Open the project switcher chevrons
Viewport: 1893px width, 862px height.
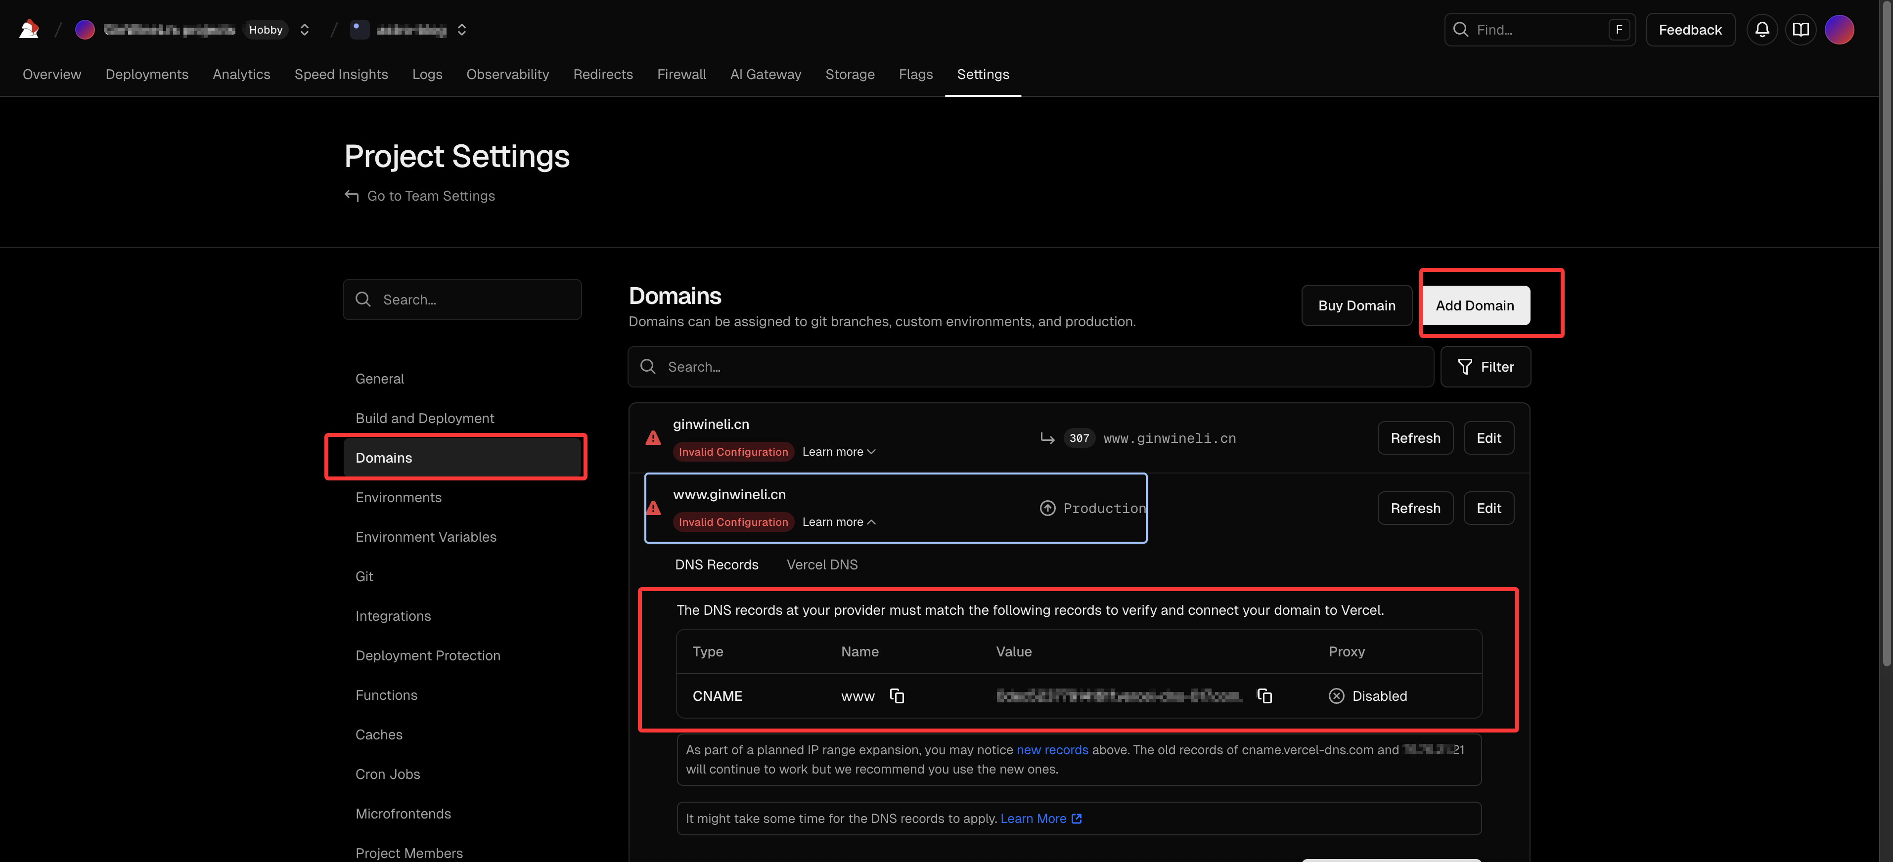click(x=461, y=29)
